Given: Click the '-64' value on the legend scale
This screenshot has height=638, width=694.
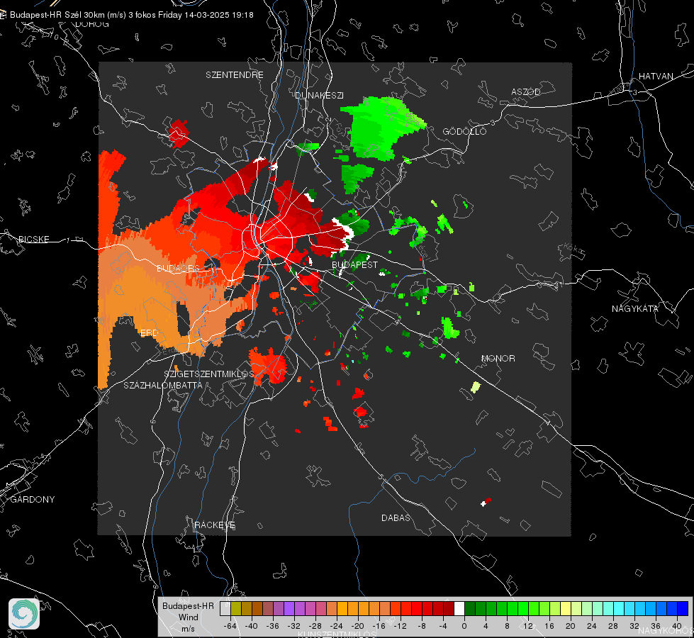Looking at the screenshot, I should click(230, 626).
